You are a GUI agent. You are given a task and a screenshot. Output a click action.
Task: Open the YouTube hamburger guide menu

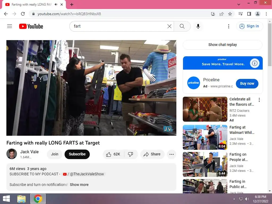pos(10,26)
